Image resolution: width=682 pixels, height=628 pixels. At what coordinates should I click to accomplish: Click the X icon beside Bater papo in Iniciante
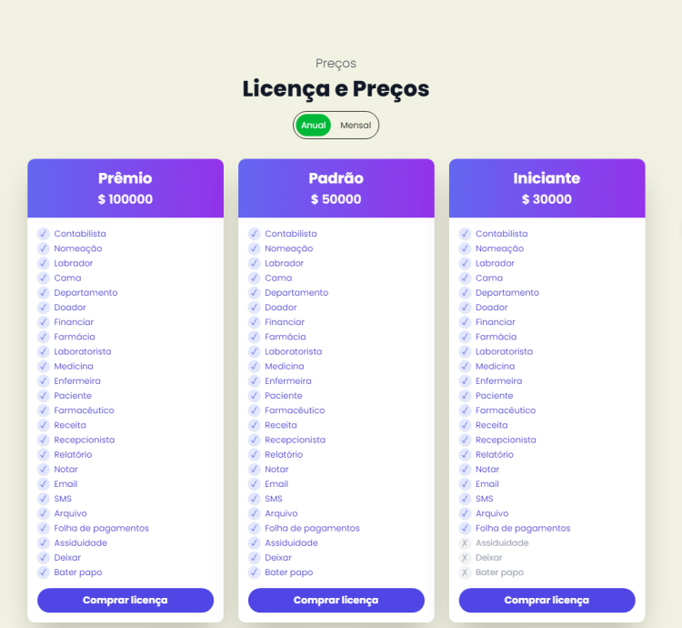[x=465, y=572]
